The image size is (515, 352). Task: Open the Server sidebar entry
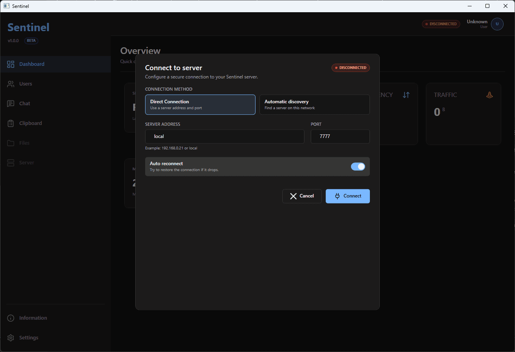tap(55, 163)
